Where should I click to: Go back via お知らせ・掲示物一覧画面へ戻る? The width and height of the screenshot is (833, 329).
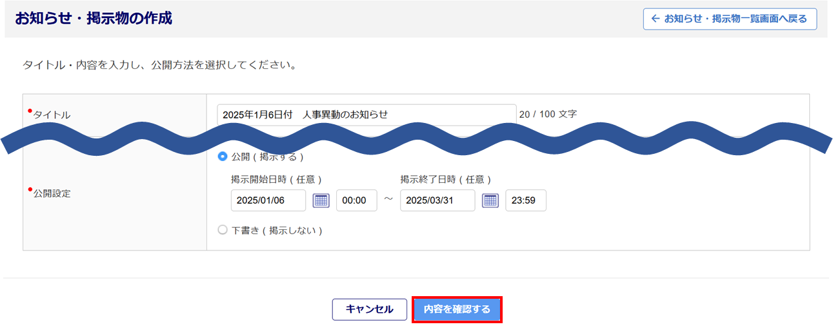(x=730, y=19)
